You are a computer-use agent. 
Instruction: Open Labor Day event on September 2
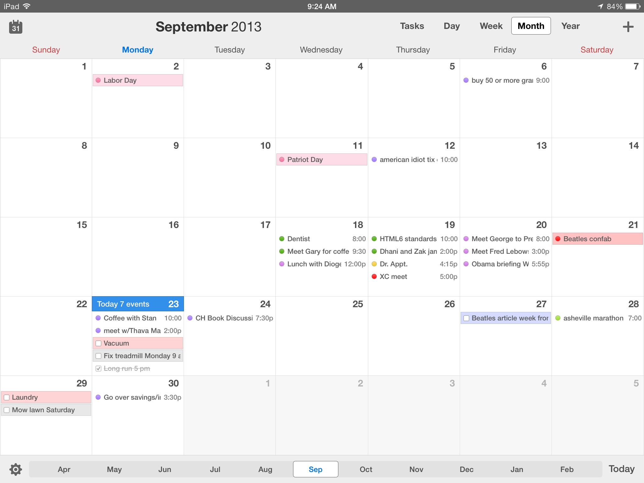(x=137, y=80)
